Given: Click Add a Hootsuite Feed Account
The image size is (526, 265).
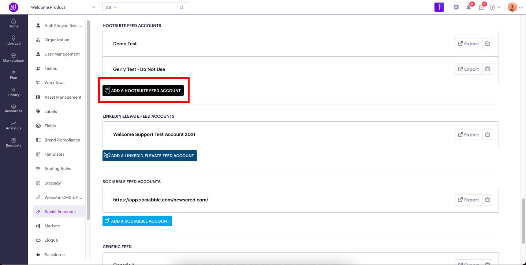Looking at the screenshot, I should (143, 91).
